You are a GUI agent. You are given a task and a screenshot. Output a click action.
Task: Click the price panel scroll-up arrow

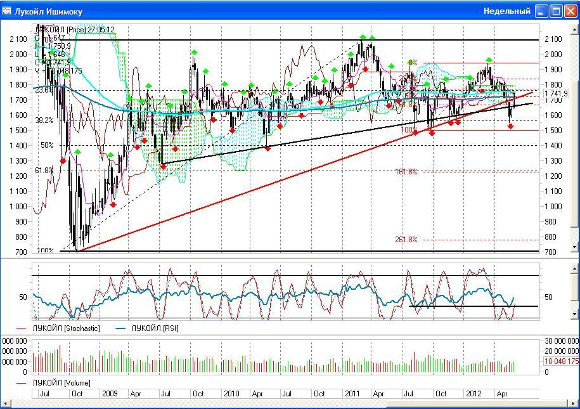point(574,29)
